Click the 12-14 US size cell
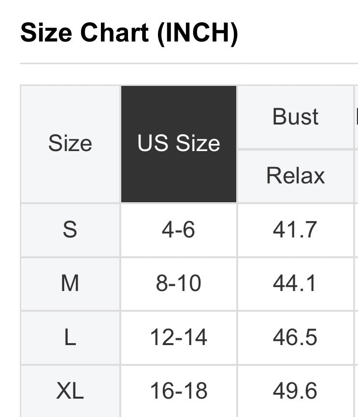The image size is (358, 417). tap(179, 337)
